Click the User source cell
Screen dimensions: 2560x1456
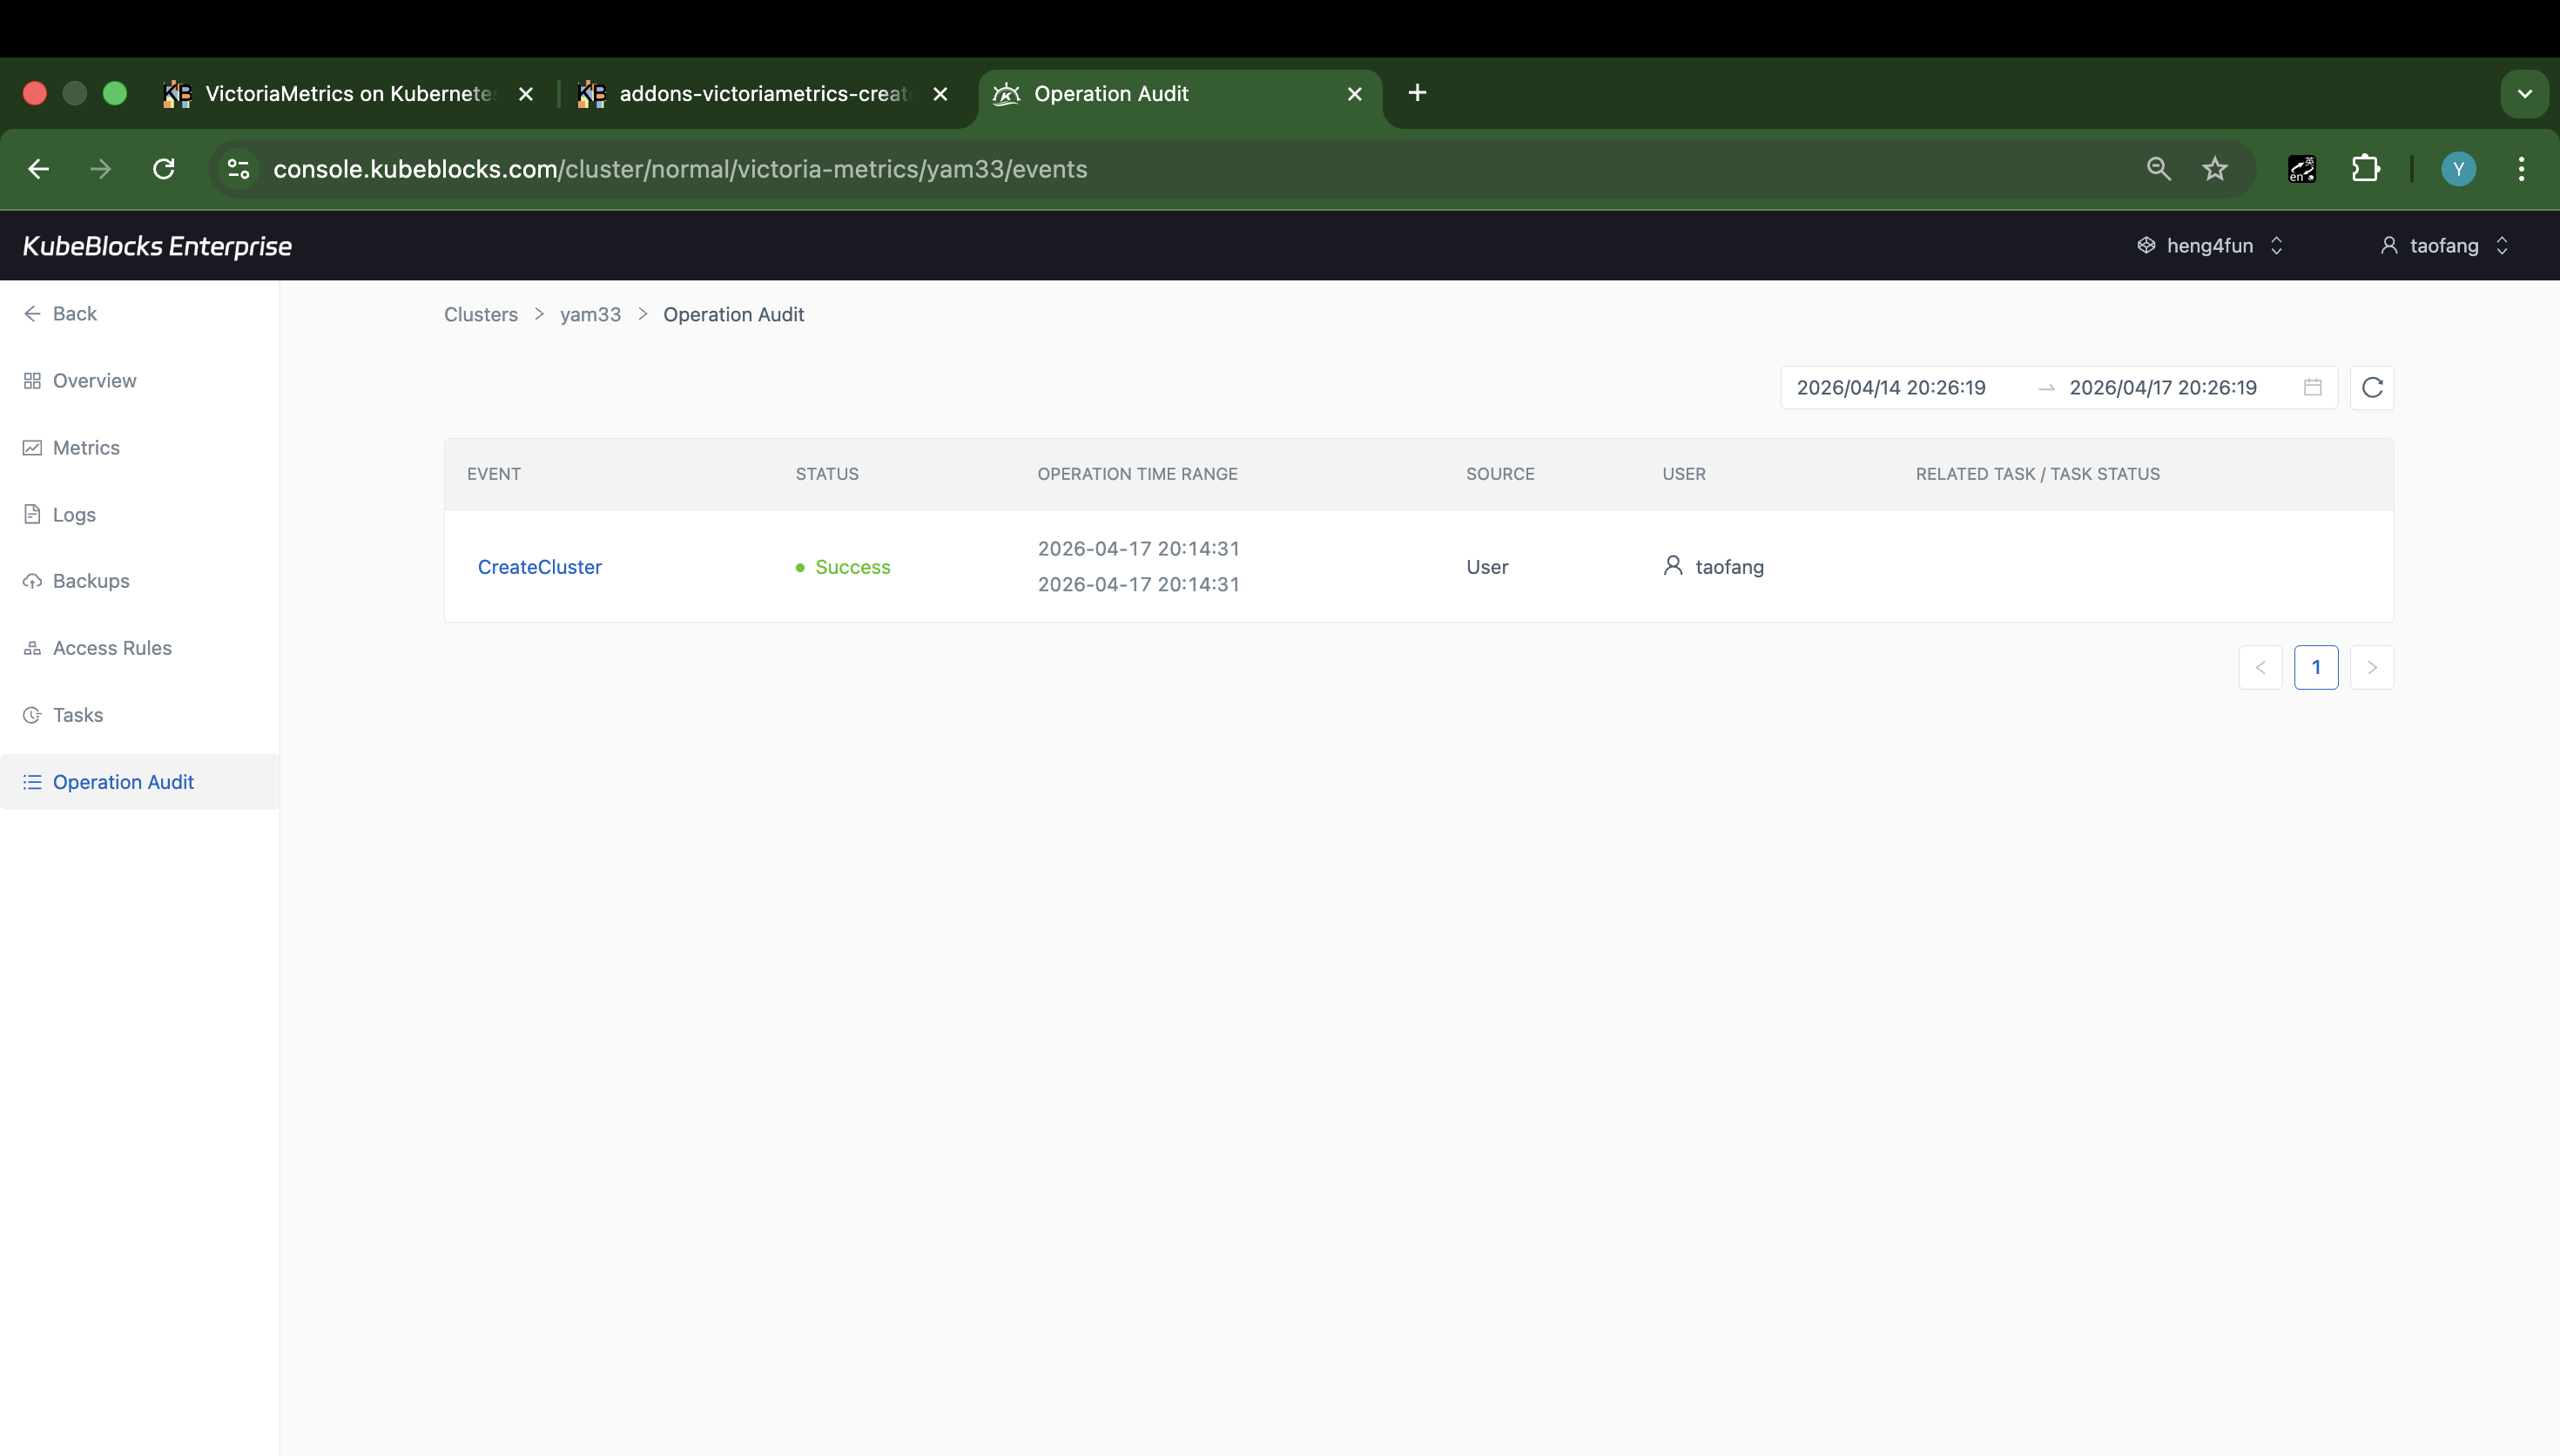click(x=1486, y=567)
